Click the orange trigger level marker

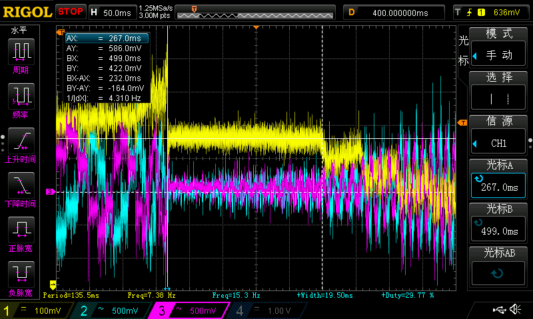coord(462,123)
